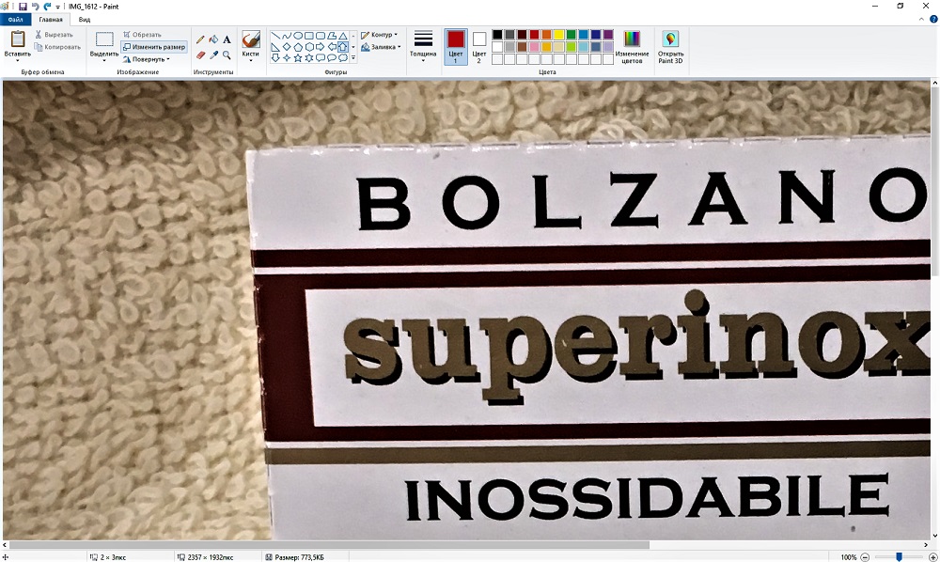Click the vertical scrollbar down arrow
This screenshot has width=940, height=562.
(934, 537)
